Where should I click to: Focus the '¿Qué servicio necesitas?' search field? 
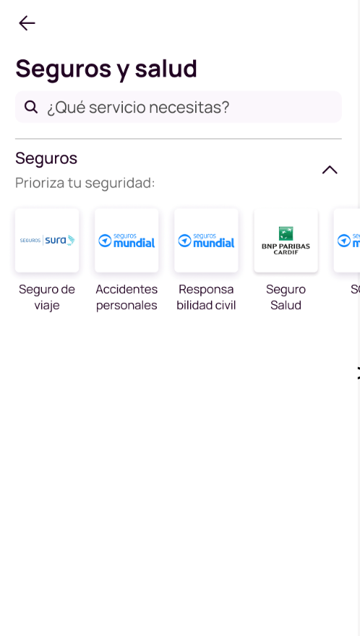(178, 107)
